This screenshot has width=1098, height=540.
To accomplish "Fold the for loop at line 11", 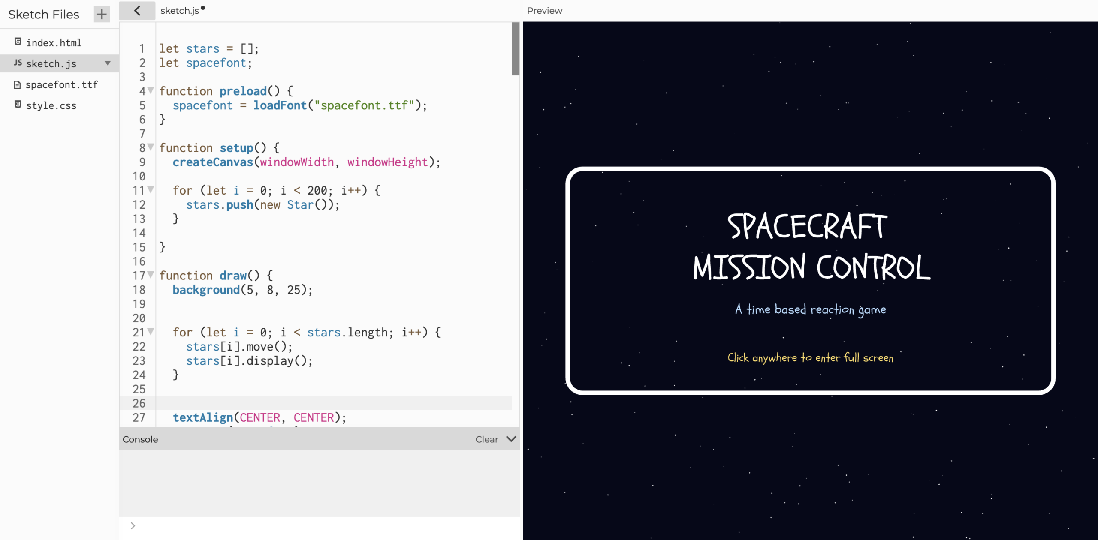I will [151, 189].
